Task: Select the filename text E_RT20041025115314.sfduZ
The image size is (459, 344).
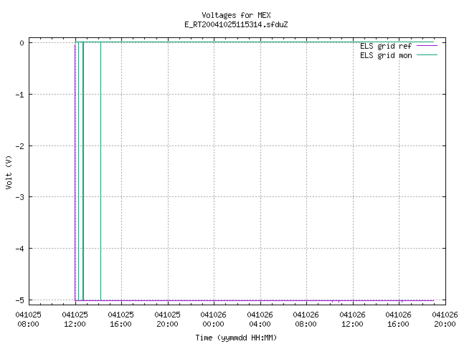Action: tap(236, 24)
